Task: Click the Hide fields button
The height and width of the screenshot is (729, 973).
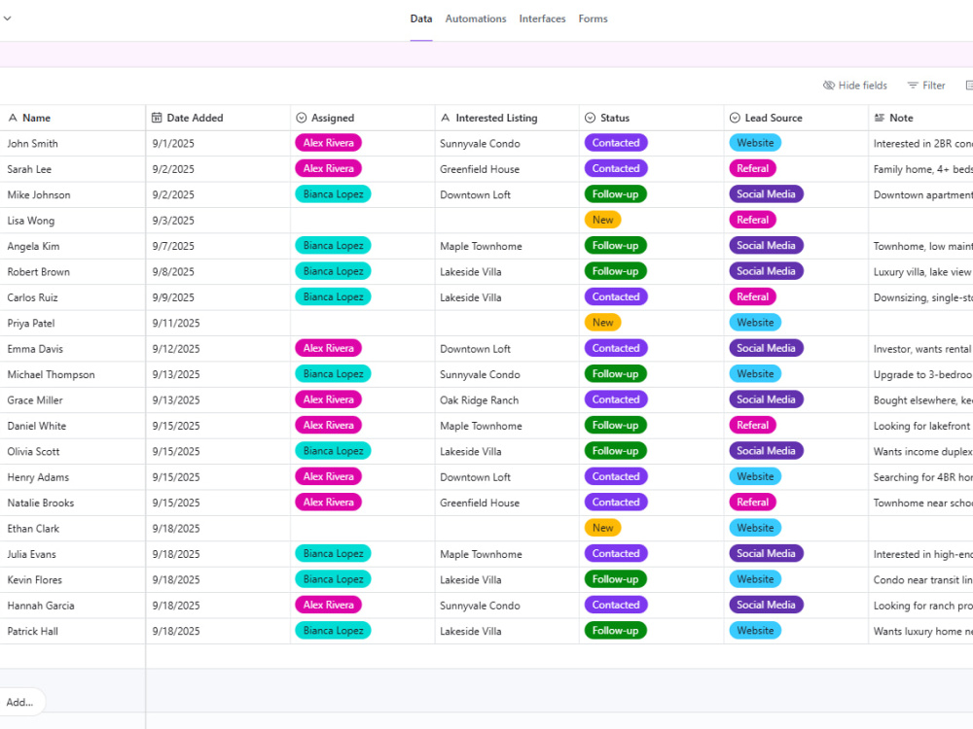Action: coord(855,86)
